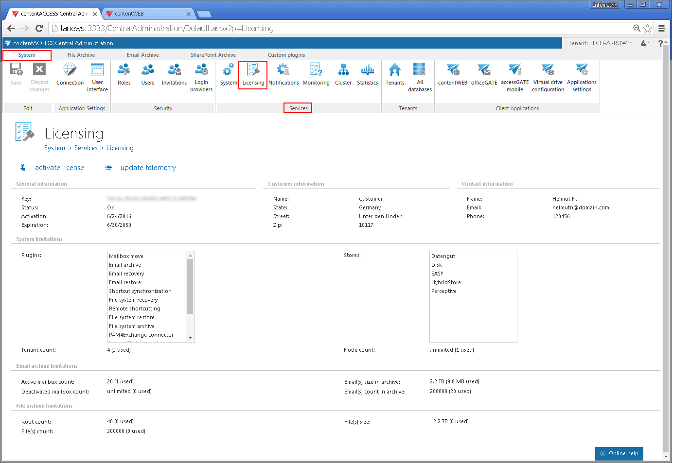The width and height of the screenshot is (673, 463).
Task: Click the update telemetry link
Action: pyautogui.click(x=148, y=168)
